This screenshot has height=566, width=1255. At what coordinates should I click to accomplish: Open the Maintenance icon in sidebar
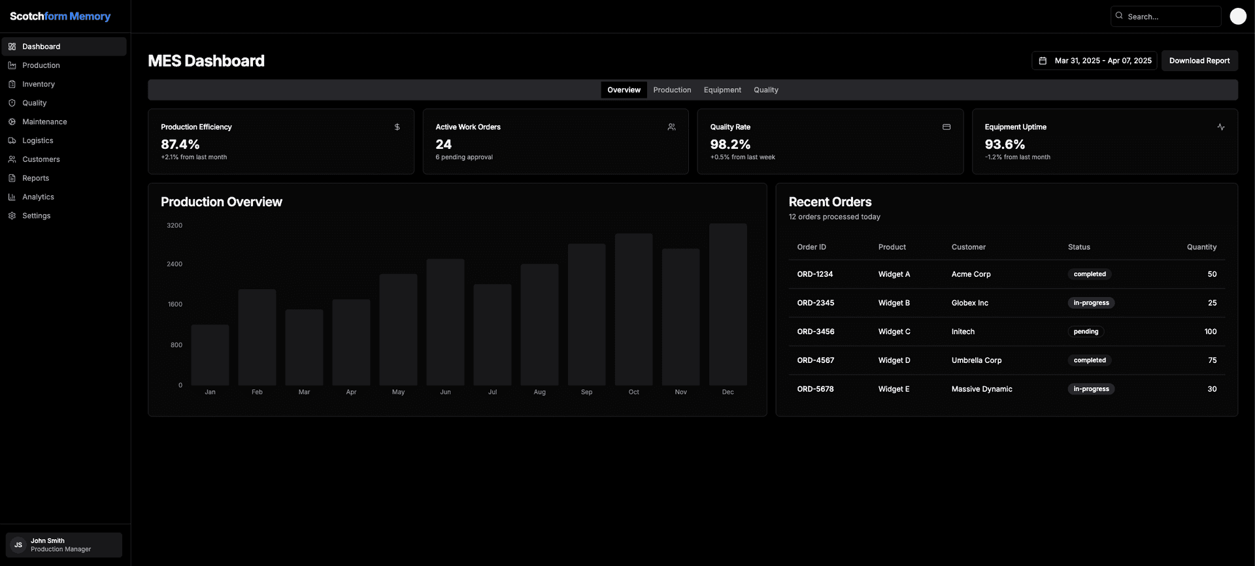[12, 122]
